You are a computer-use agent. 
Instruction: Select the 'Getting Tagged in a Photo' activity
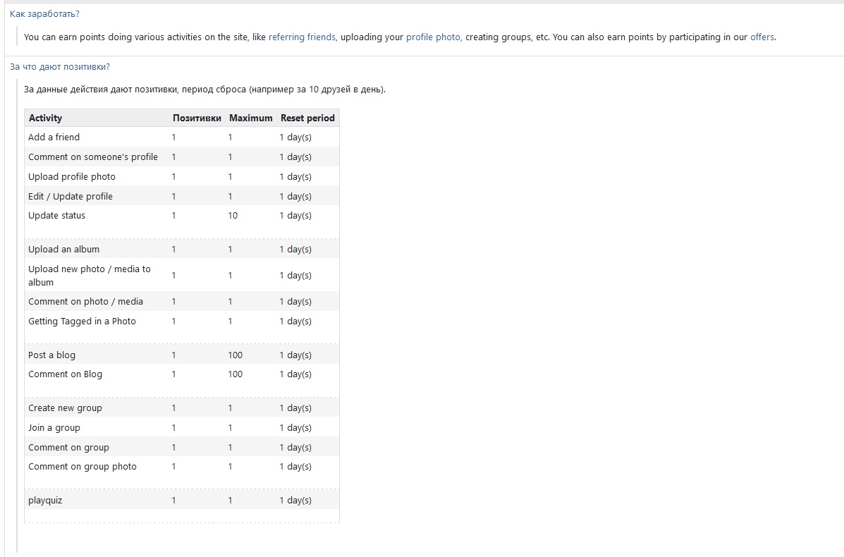(x=82, y=322)
